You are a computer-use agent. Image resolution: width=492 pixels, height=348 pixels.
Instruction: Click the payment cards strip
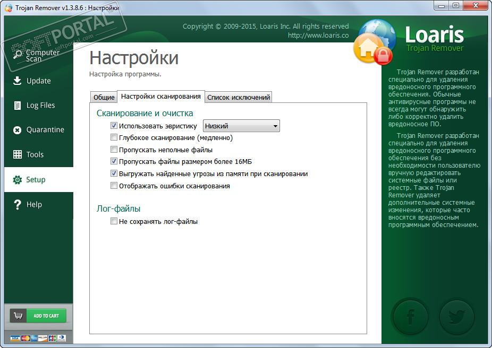tap(38, 338)
